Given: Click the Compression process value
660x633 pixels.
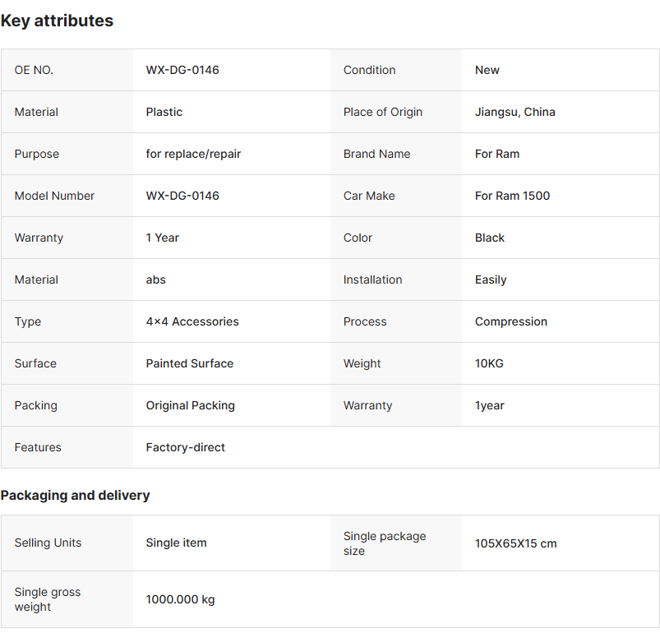Looking at the screenshot, I should pos(511,321).
